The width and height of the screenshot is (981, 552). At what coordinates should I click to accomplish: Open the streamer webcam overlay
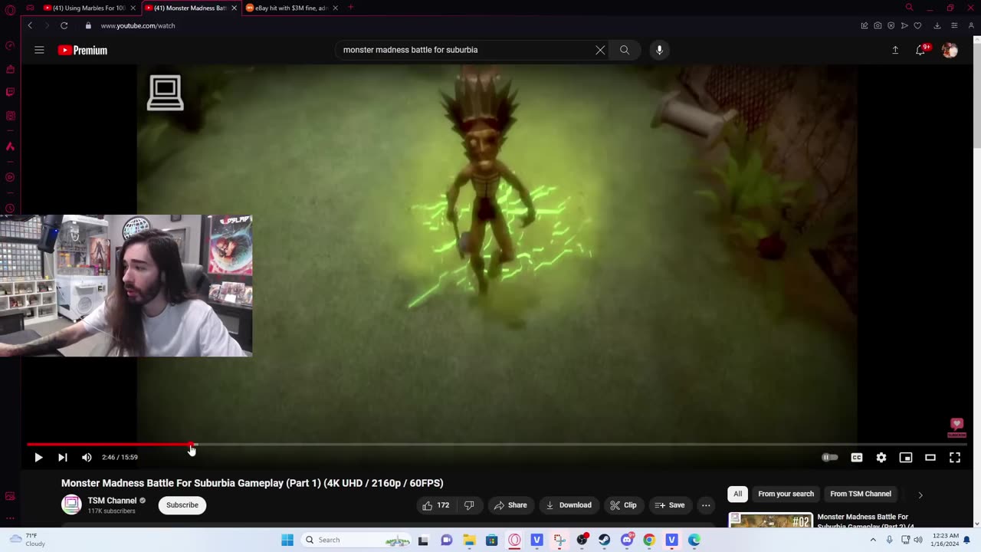[x=126, y=285]
